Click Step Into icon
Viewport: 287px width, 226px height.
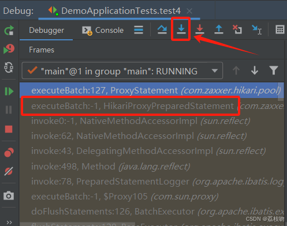181,29
